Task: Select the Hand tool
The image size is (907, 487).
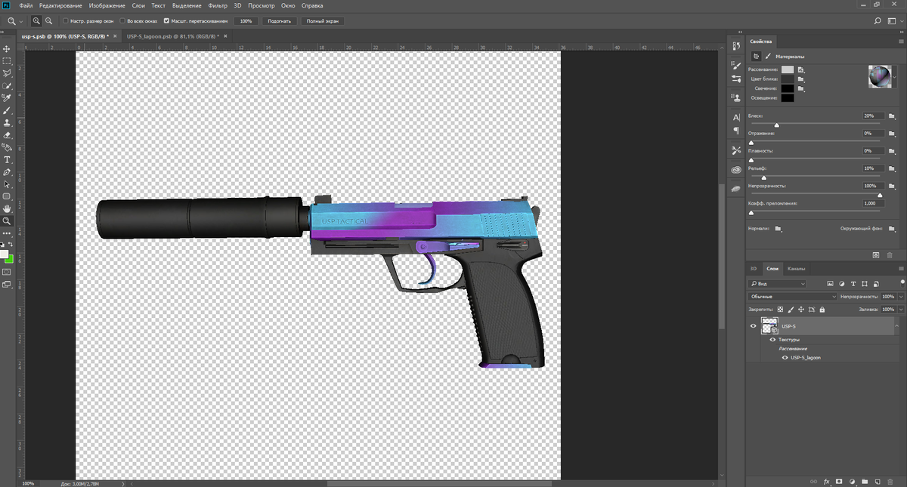Action: coord(7,208)
